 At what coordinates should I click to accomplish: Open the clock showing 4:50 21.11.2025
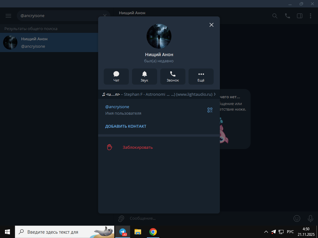tap(306, 232)
